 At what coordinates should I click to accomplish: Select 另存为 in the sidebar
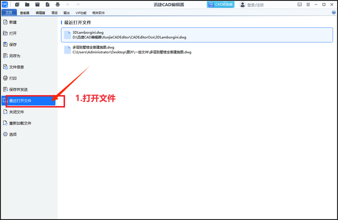[x=29, y=56]
